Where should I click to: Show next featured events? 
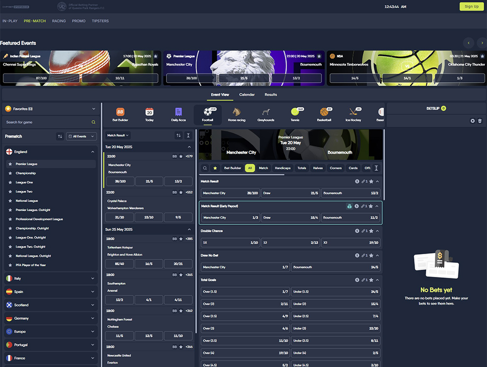(482, 43)
